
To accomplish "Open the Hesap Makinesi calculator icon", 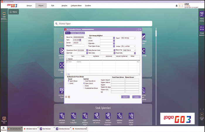I will (x=201, y=29).
